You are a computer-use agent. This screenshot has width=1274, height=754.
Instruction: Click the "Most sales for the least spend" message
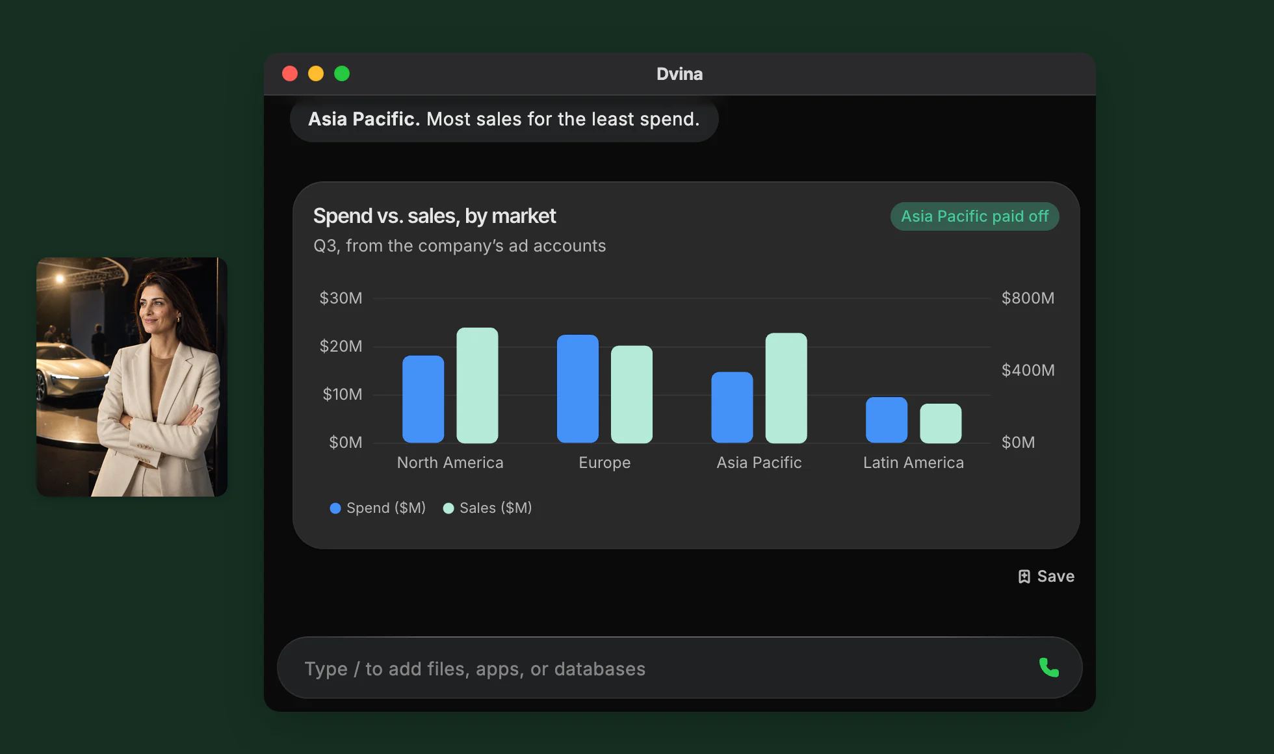coord(504,119)
